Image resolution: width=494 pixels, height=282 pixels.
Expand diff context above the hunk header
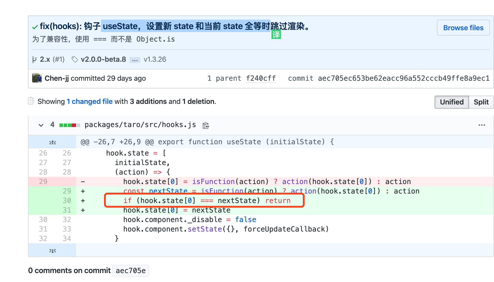tap(52, 142)
